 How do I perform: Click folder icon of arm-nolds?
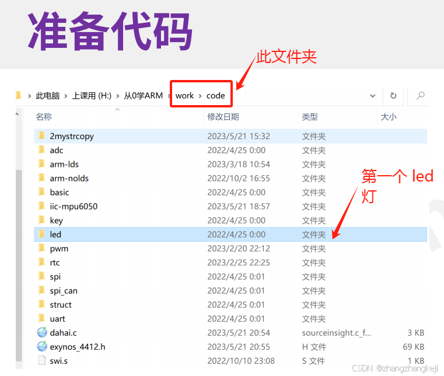pos(41,178)
